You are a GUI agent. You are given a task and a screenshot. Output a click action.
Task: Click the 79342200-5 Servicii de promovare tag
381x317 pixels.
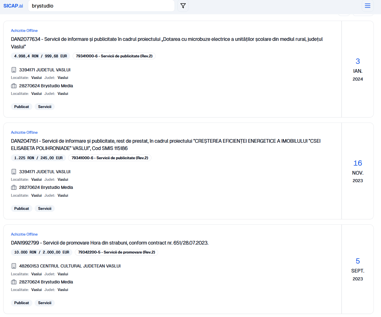point(116,252)
